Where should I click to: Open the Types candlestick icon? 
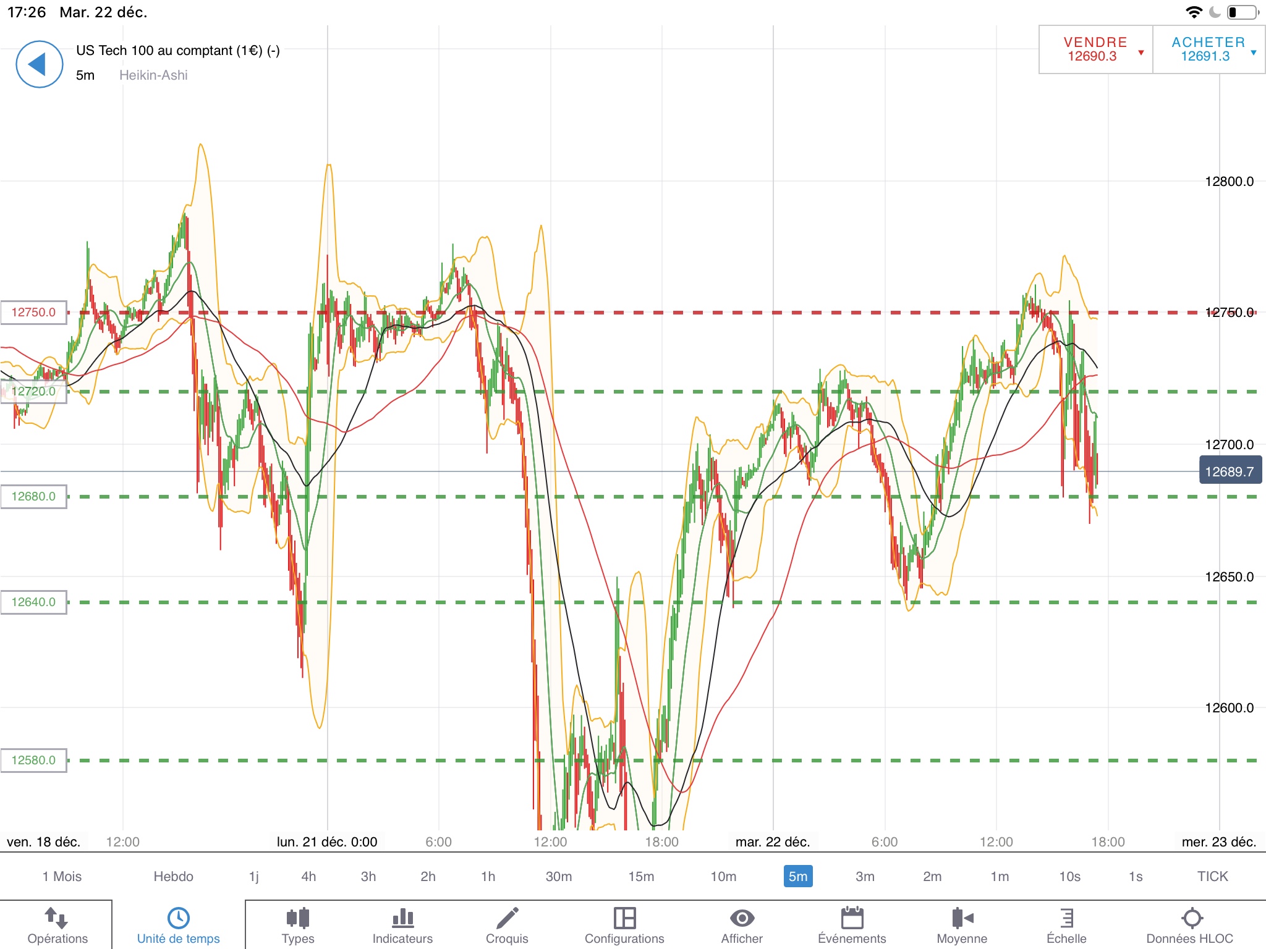[297, 918]
